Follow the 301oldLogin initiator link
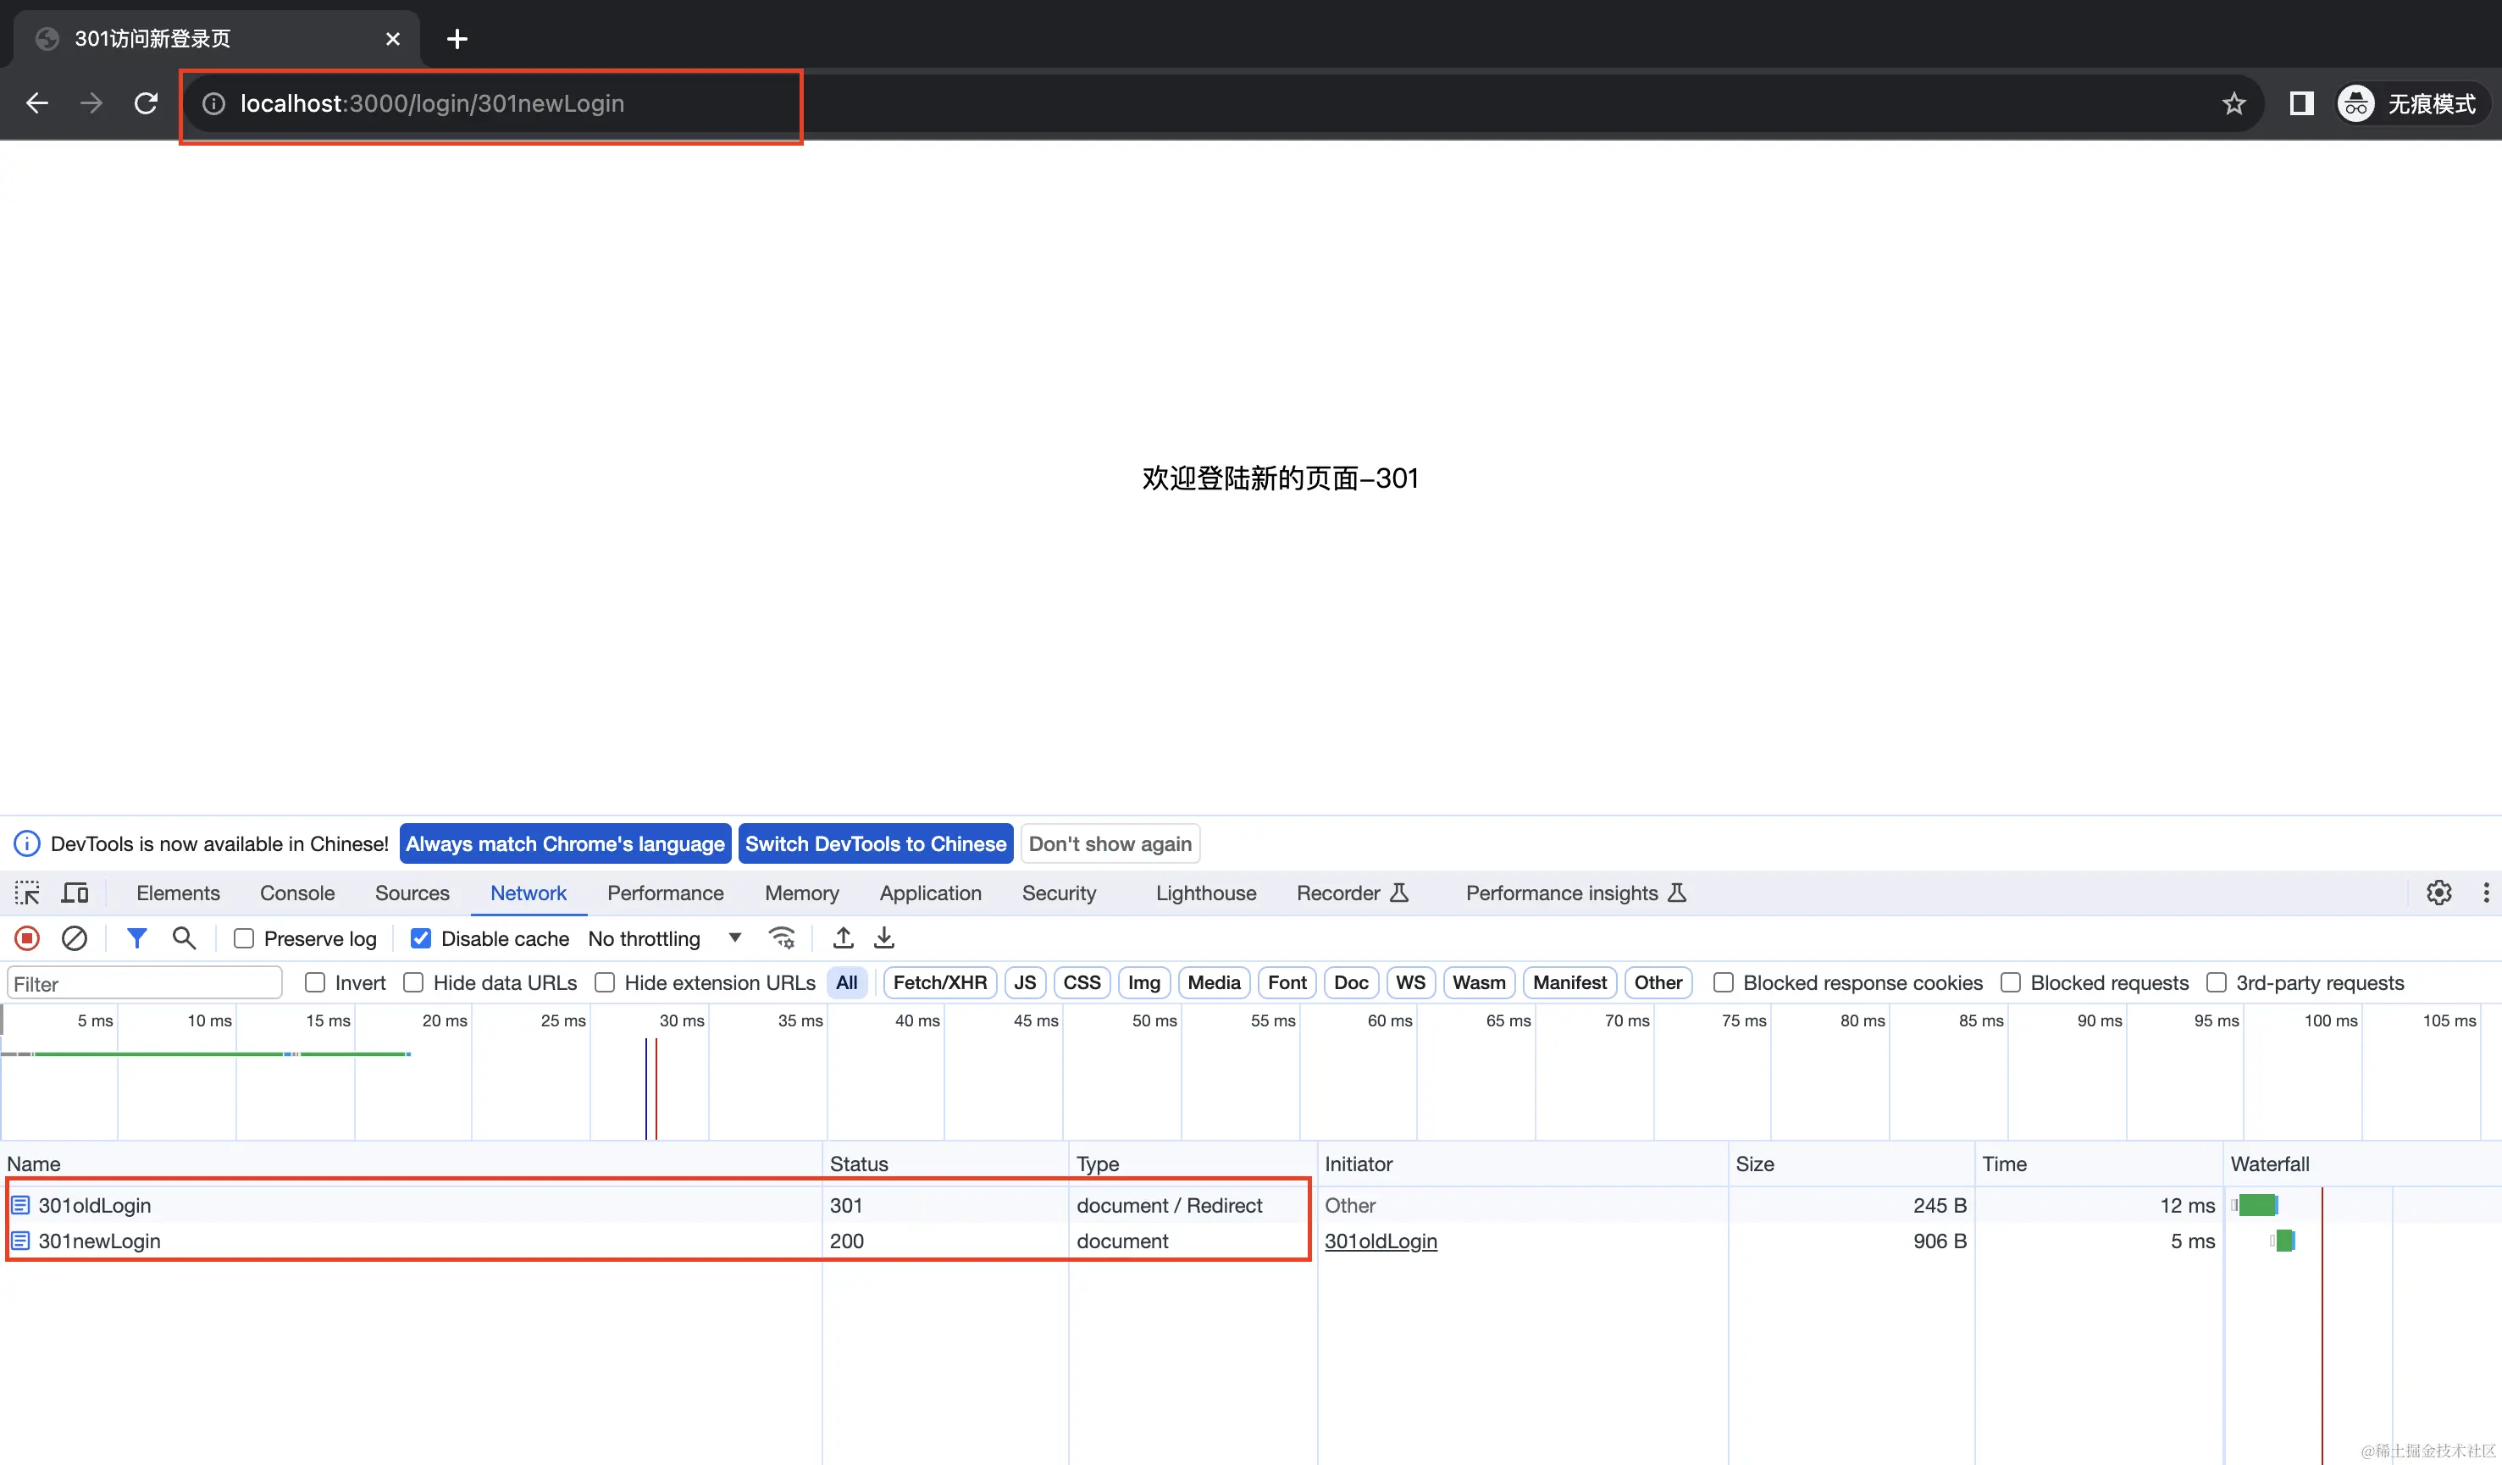This screenshot has width=2502, height=1465. click(1380, 1241)
